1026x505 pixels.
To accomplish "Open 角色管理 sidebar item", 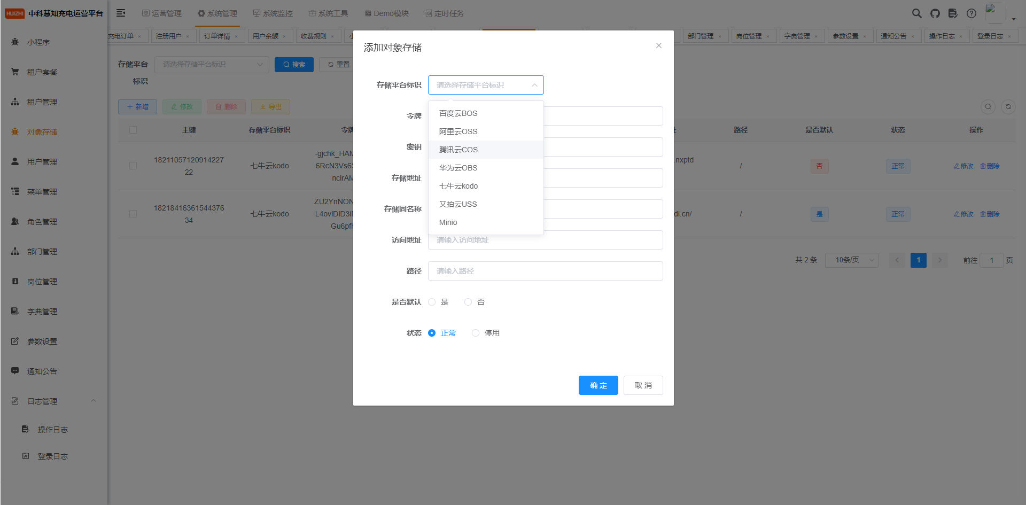I will (x=53, y=222).
